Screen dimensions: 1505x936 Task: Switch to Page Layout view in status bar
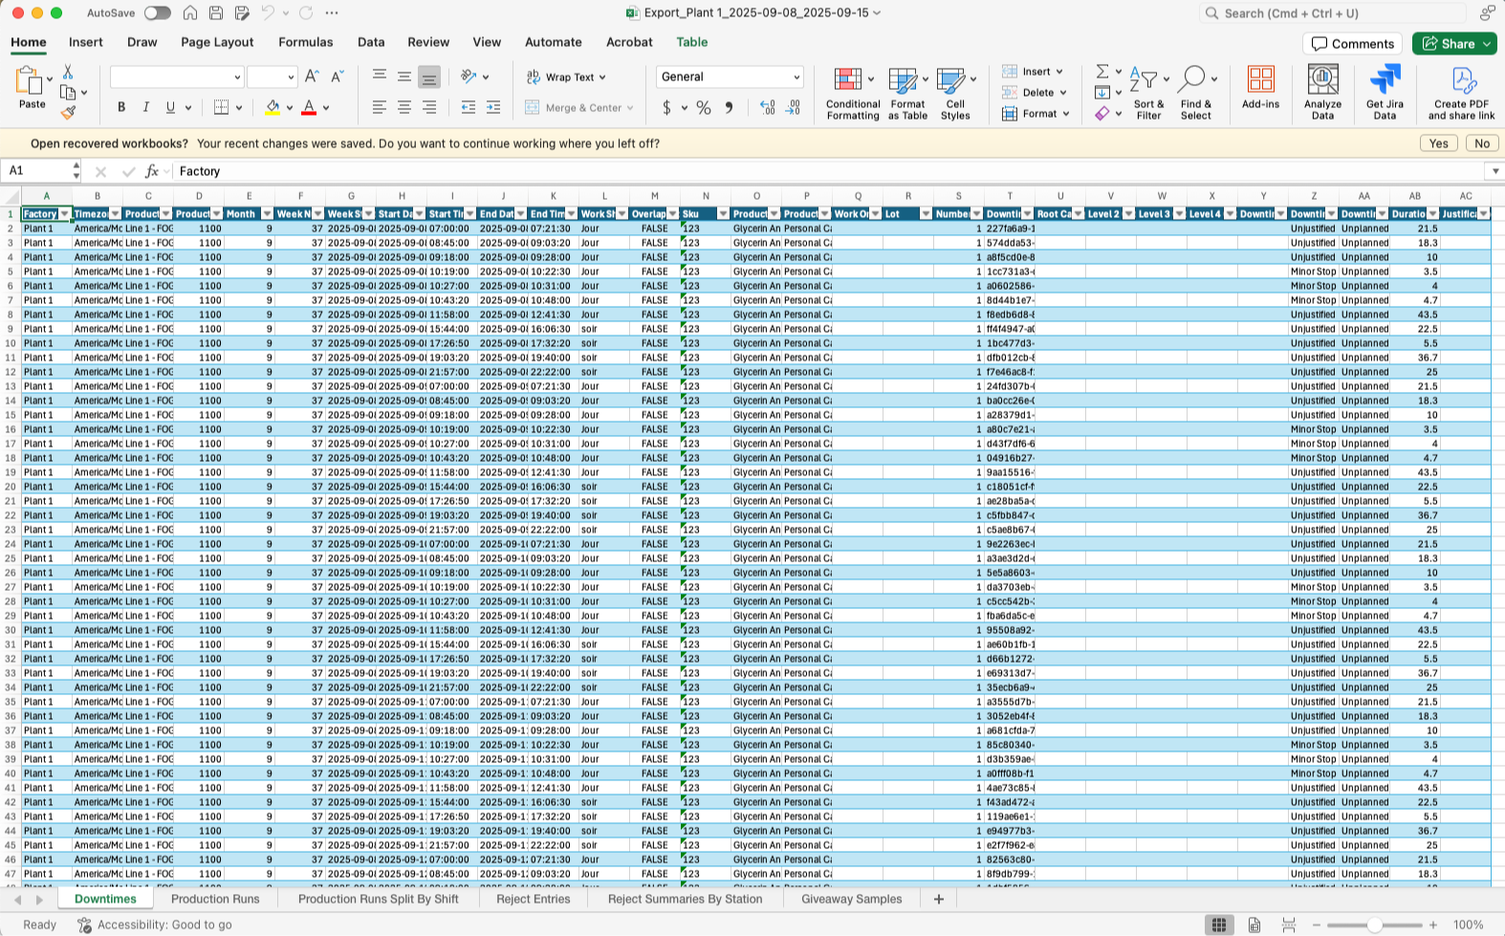tap(1254, 925)
